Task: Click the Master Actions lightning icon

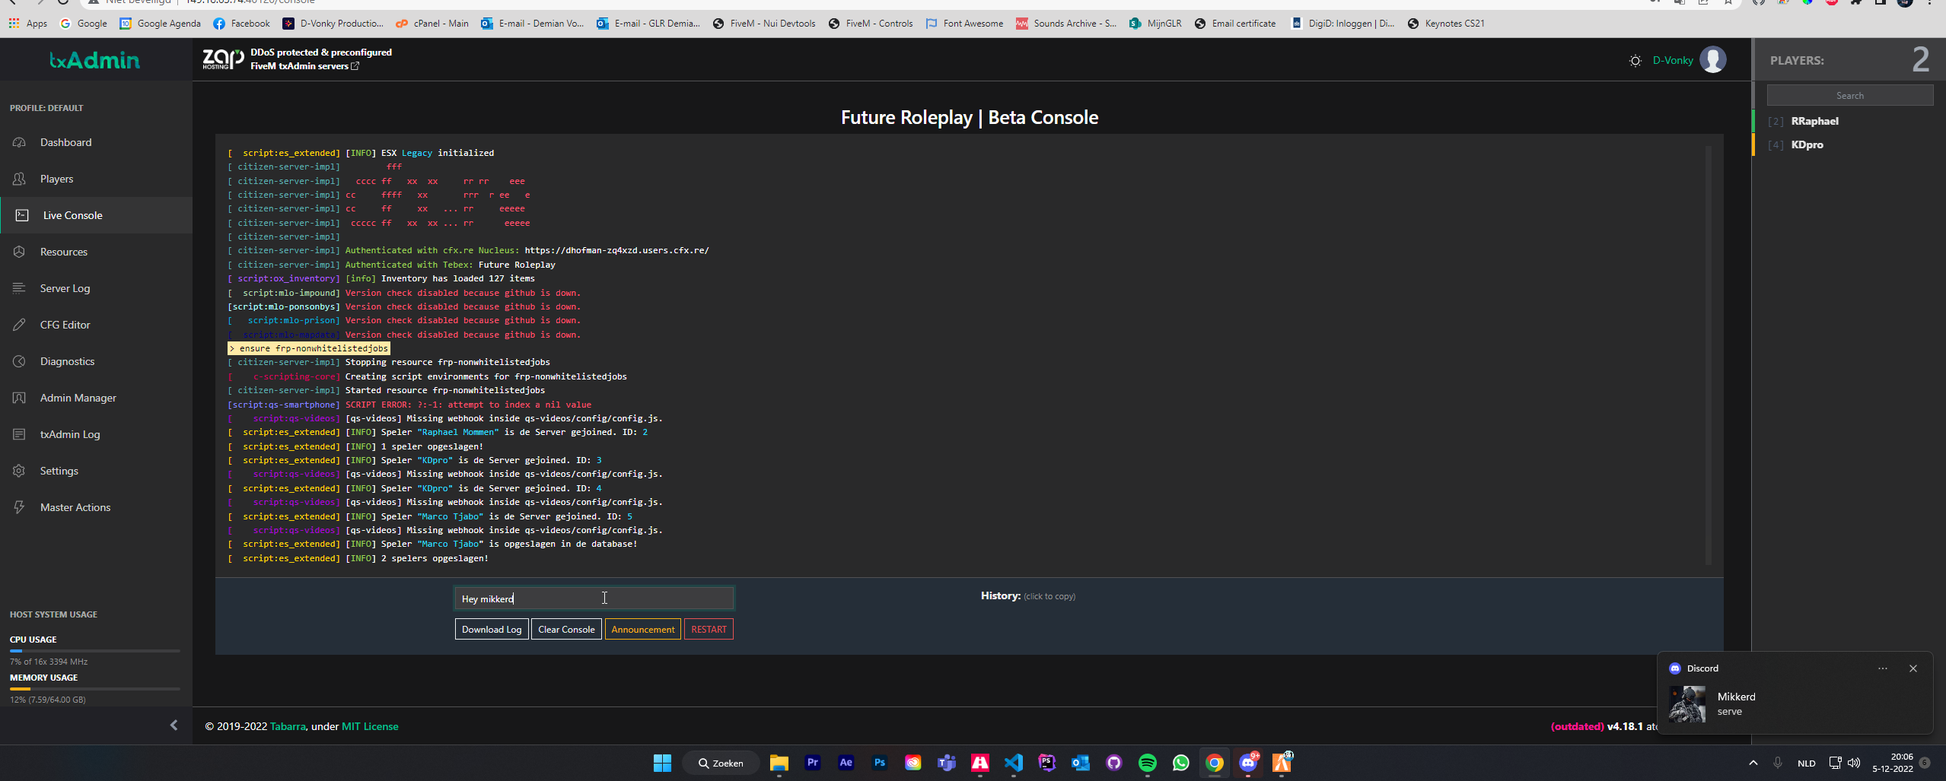Action: (x=20, y=507)
